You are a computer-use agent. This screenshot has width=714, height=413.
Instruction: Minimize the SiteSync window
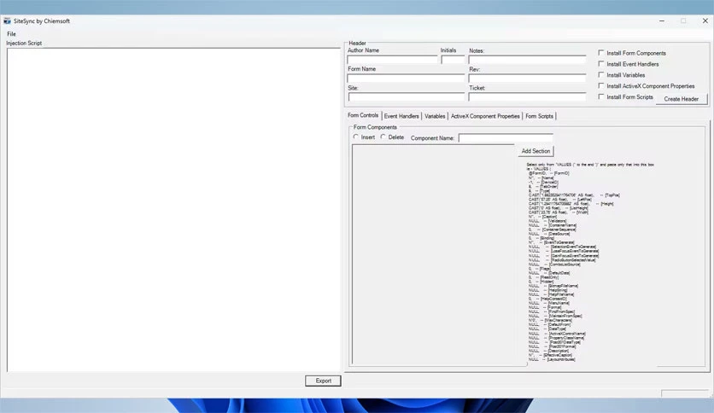[662, 21]
